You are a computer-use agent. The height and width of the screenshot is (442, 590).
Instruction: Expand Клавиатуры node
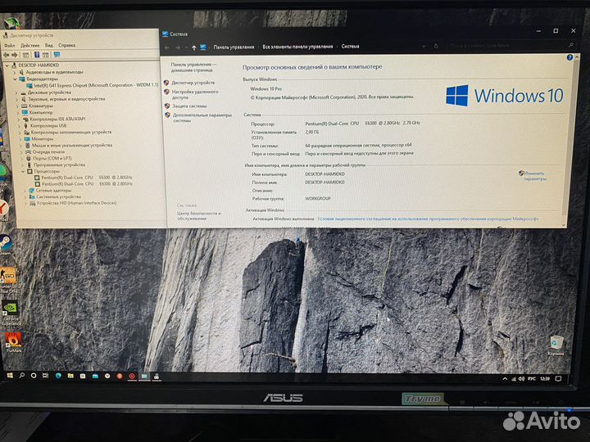click(17, 106)
